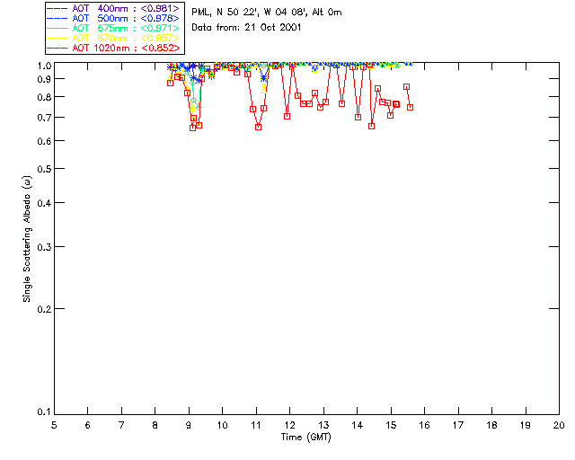The width and height of the screenshot is (575, 460).
Task: Click the 11 x-axis tick label
Action: pos(256,425)
